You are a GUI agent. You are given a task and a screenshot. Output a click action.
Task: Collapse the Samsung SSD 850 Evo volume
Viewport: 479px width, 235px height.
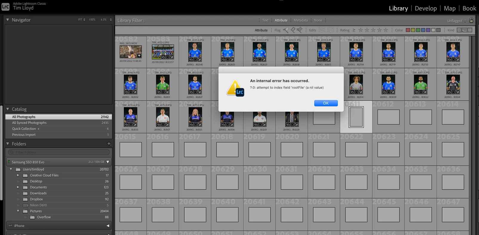pos(108,162)
